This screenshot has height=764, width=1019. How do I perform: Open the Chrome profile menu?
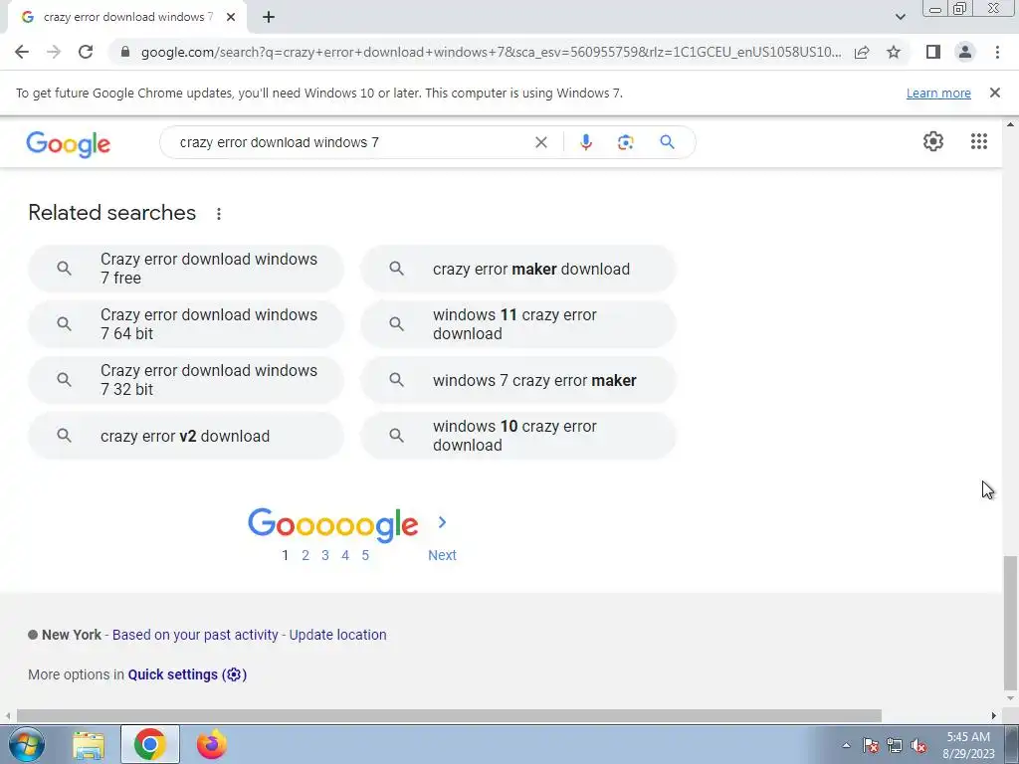click(965, 52)
